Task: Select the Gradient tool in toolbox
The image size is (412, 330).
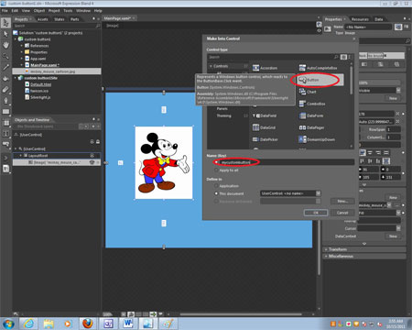Action: [5, 90]
